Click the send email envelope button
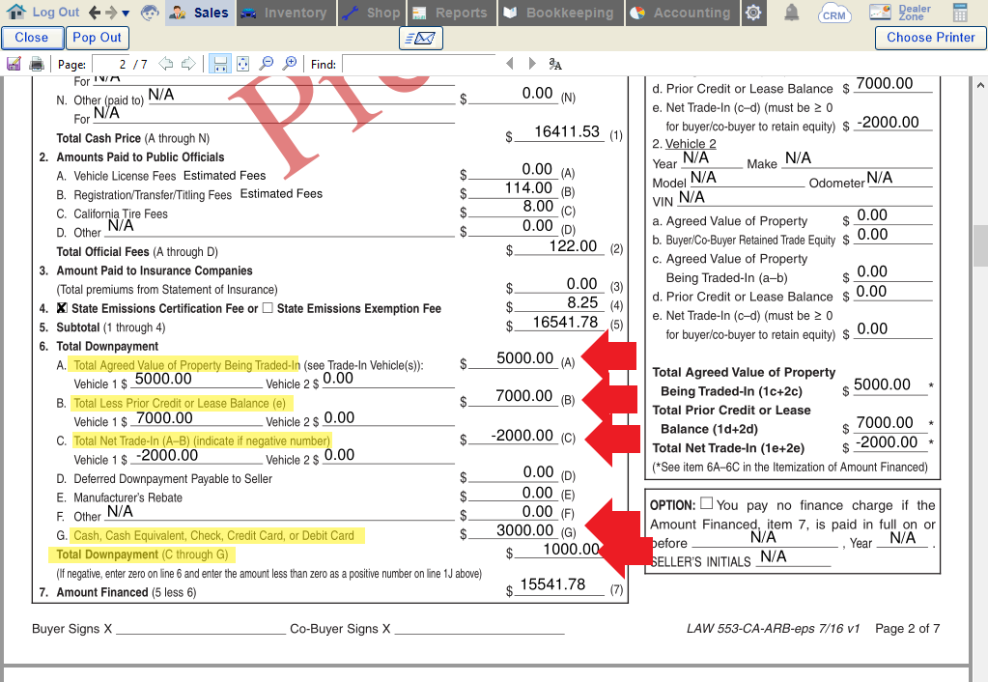This screenshot has width=988, height=682. click(x=421, y=39)
